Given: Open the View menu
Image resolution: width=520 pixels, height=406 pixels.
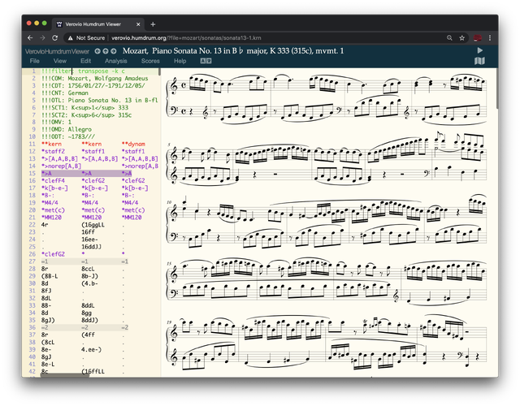Looking at the screenshot, I should [59, 61].
